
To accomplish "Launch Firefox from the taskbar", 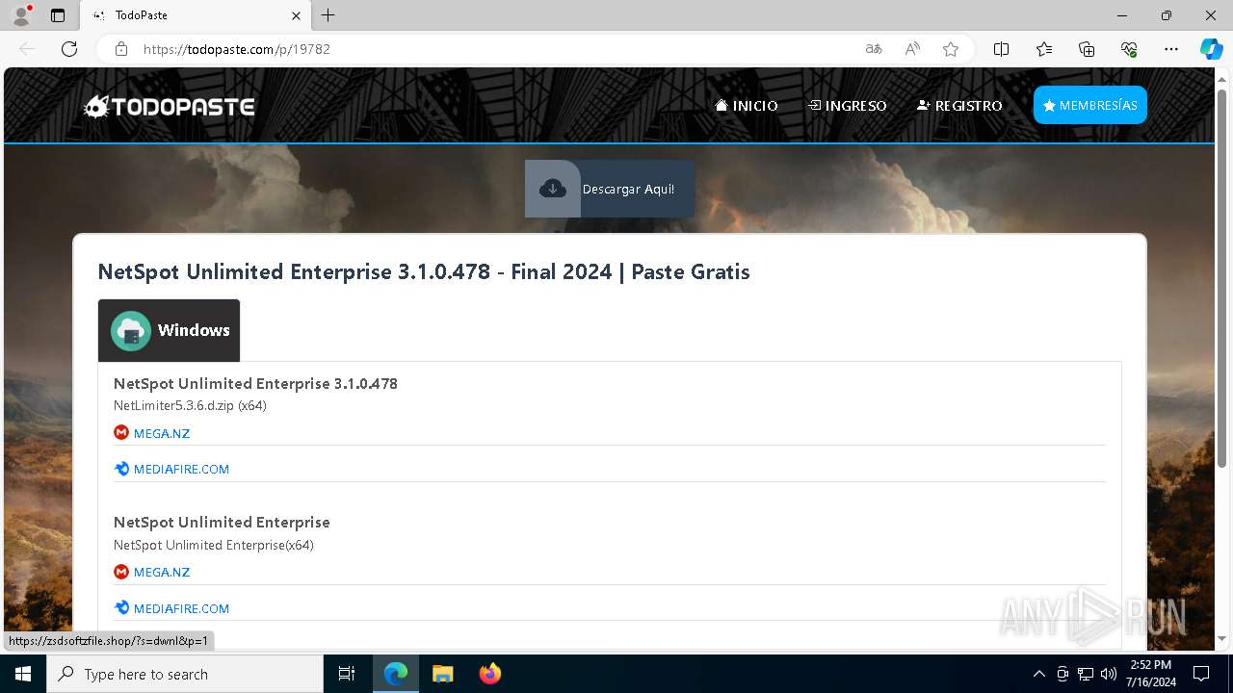I will (x=490, y=674).
